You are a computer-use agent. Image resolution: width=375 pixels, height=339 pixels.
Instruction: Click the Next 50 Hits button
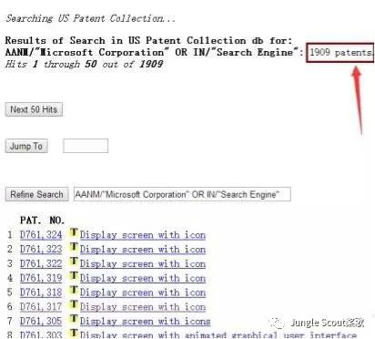(34, 109)
